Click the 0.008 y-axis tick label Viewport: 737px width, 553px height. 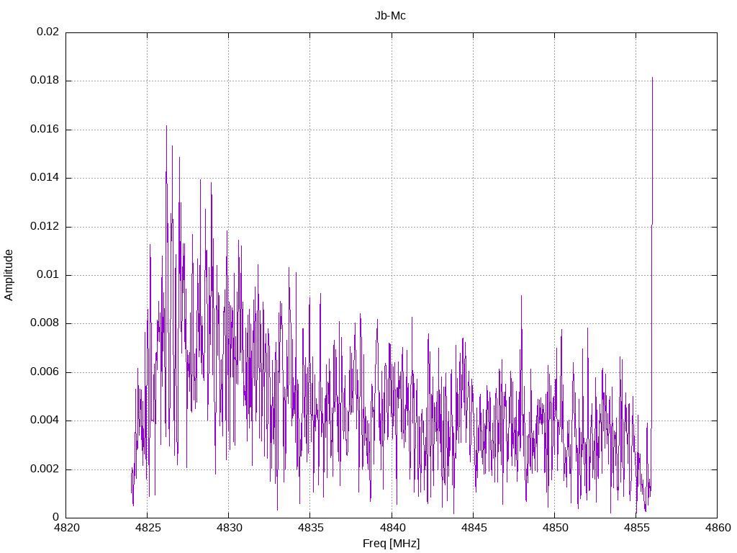(x=45, y=323)
